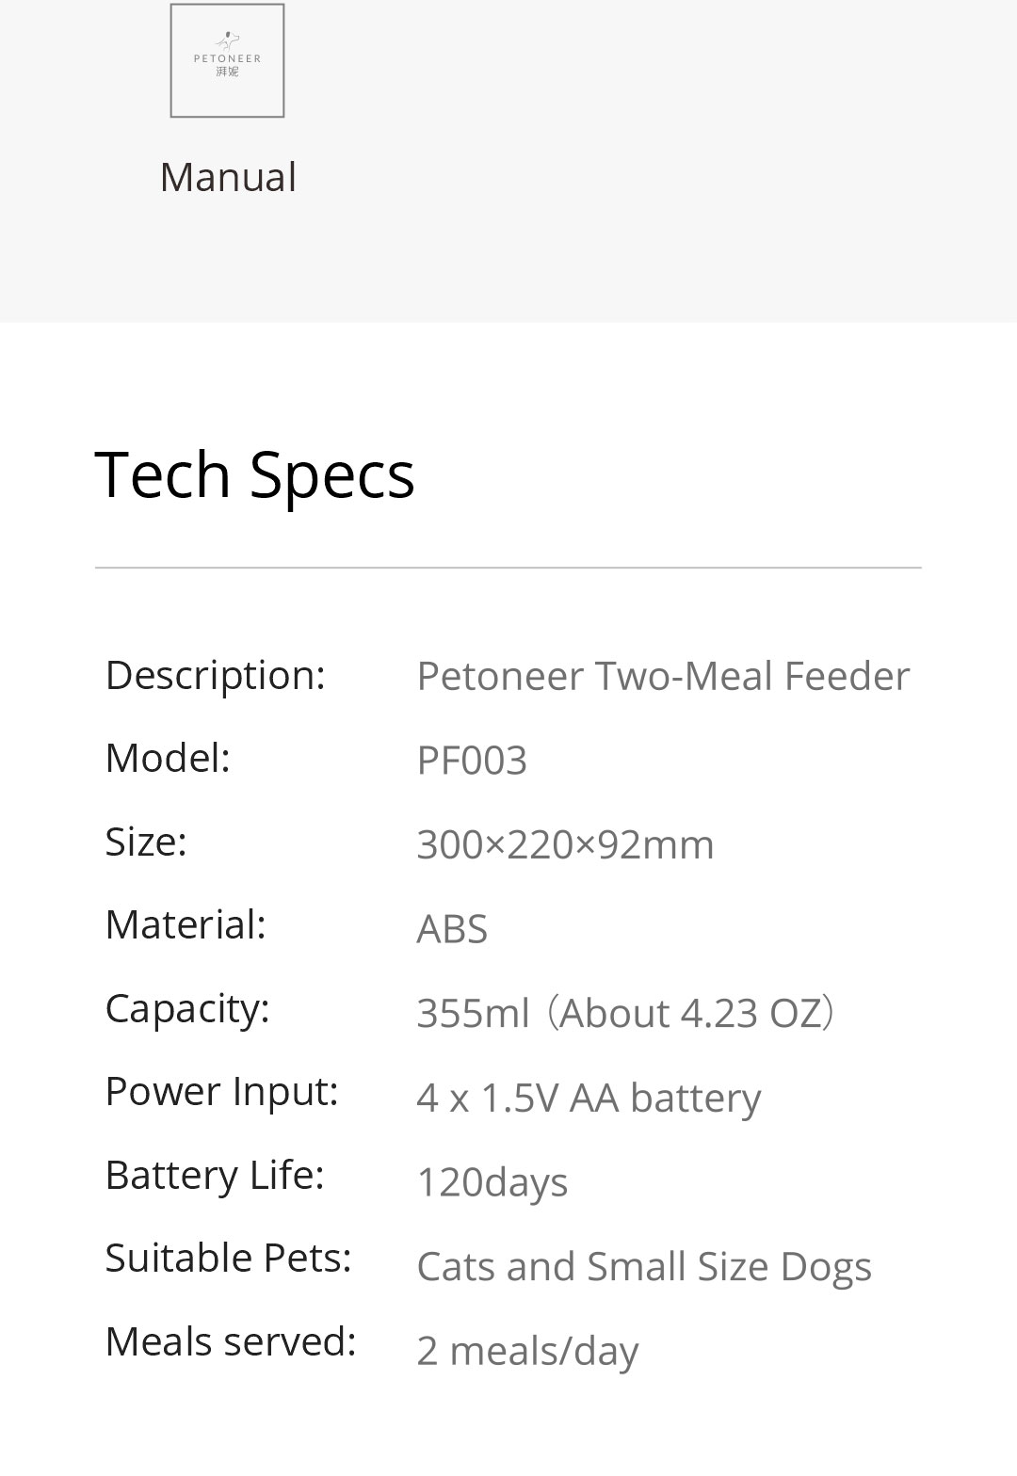This screenshot has width=1017, height=1476.
Task: Click the Suitable Pets label
Action: 228,1258
